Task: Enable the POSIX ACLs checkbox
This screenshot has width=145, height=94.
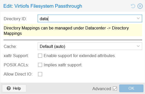Action: coord(40,65)
